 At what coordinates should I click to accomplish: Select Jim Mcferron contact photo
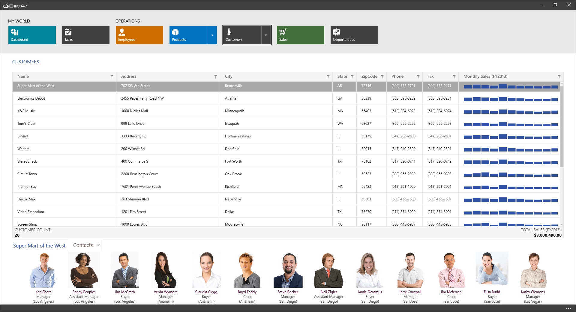click(451, 270)
